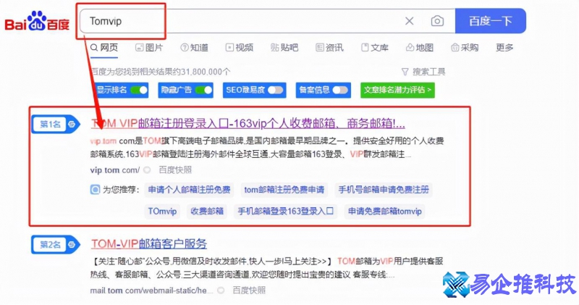
Task: Open 百度快照 for vip.tom.com result
Action: 175,170
